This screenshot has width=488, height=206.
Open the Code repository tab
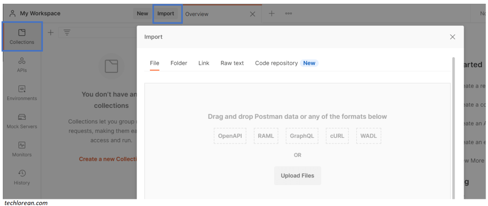point(276,63)
